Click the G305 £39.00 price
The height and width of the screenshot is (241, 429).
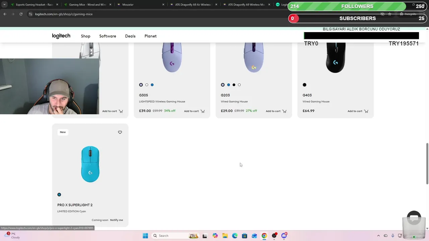click(x=145, y=111)
